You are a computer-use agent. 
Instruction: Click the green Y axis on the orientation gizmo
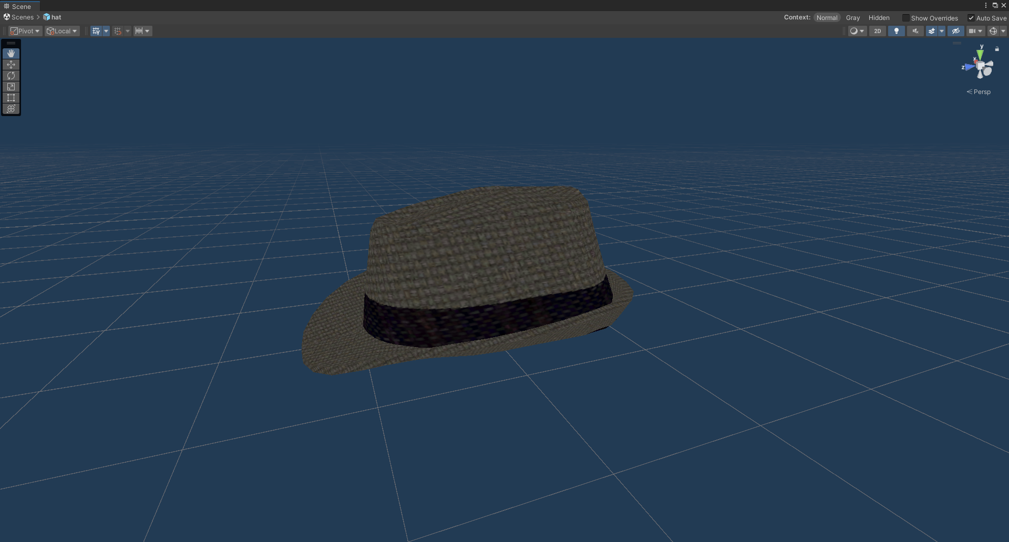[x=981, y=54]
